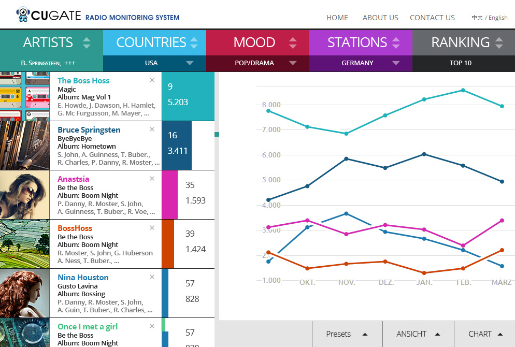Image resolution: width=515 pixels, height=347 pixels.
Task: Open Once I met a girl title
Action: (88, 327)
